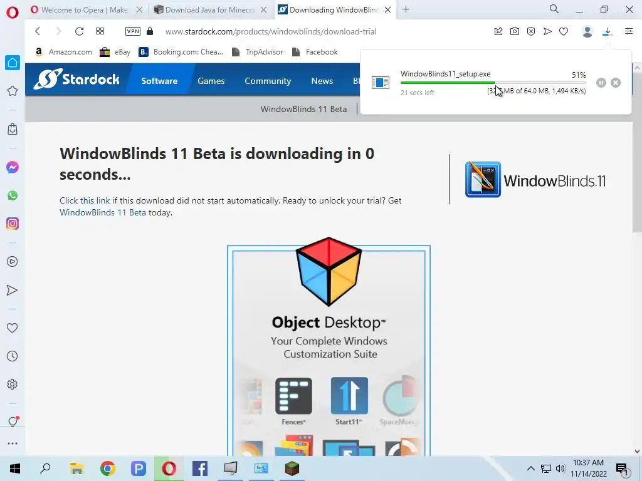642x481 pixels.
Task: Click "Click this link" download link
Action: pos(85,200)
